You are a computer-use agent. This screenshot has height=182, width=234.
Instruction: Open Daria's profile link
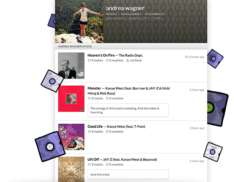click(138, 60)
